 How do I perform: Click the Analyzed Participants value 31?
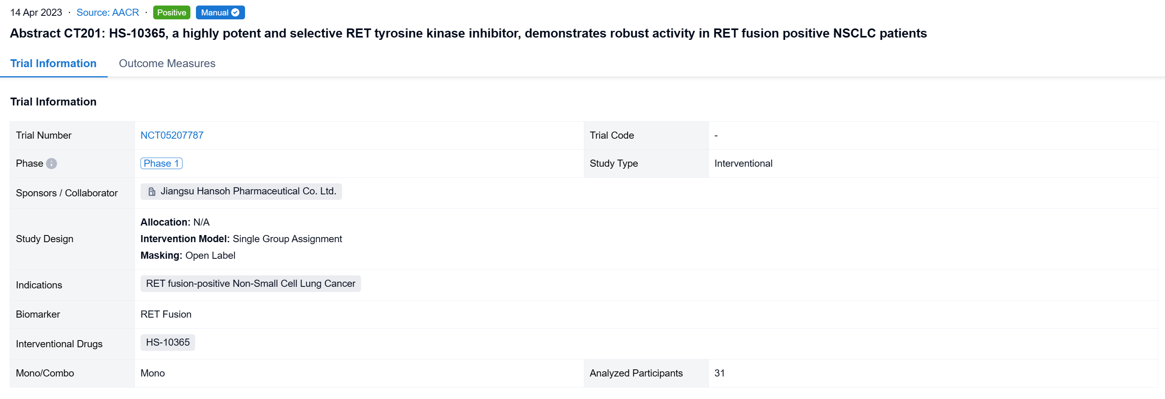(719, 373)
